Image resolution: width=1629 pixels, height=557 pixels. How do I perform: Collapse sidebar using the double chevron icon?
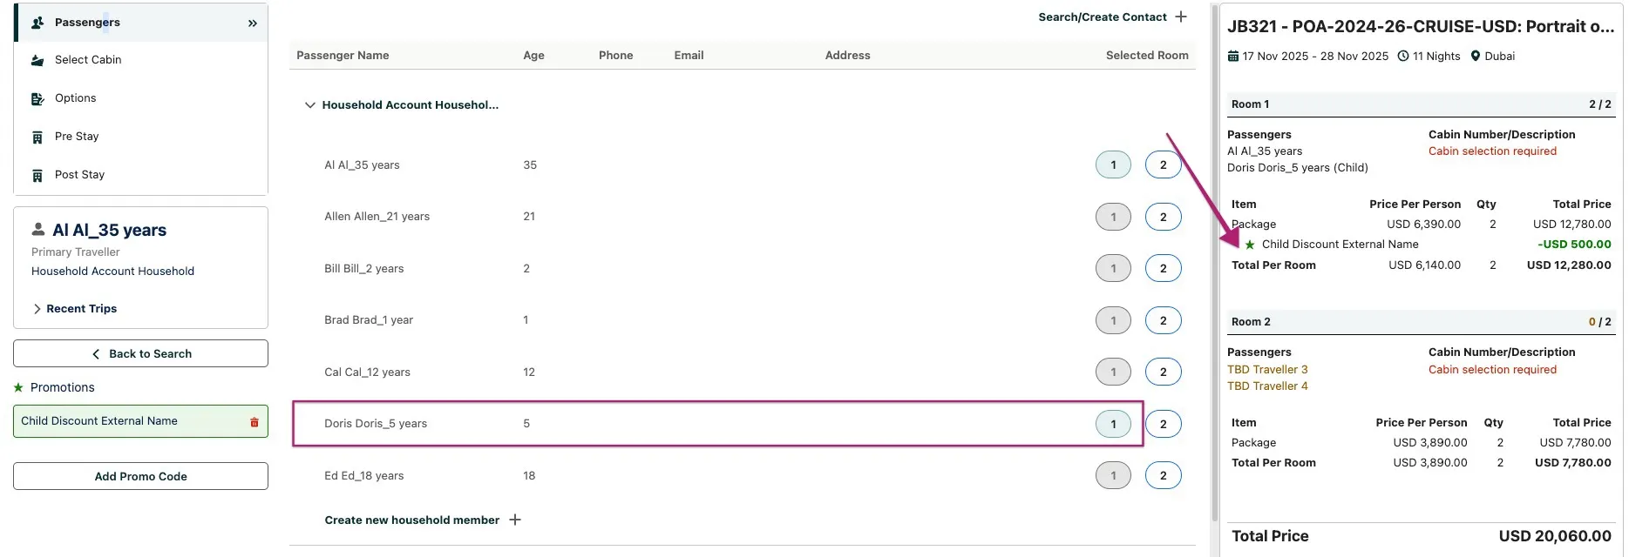[x=253, y=23]
